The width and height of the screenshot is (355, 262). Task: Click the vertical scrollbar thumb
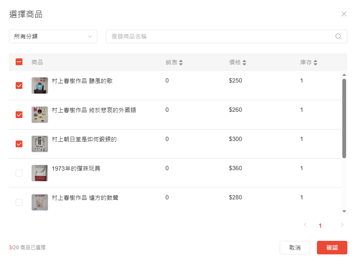point(344,119)
